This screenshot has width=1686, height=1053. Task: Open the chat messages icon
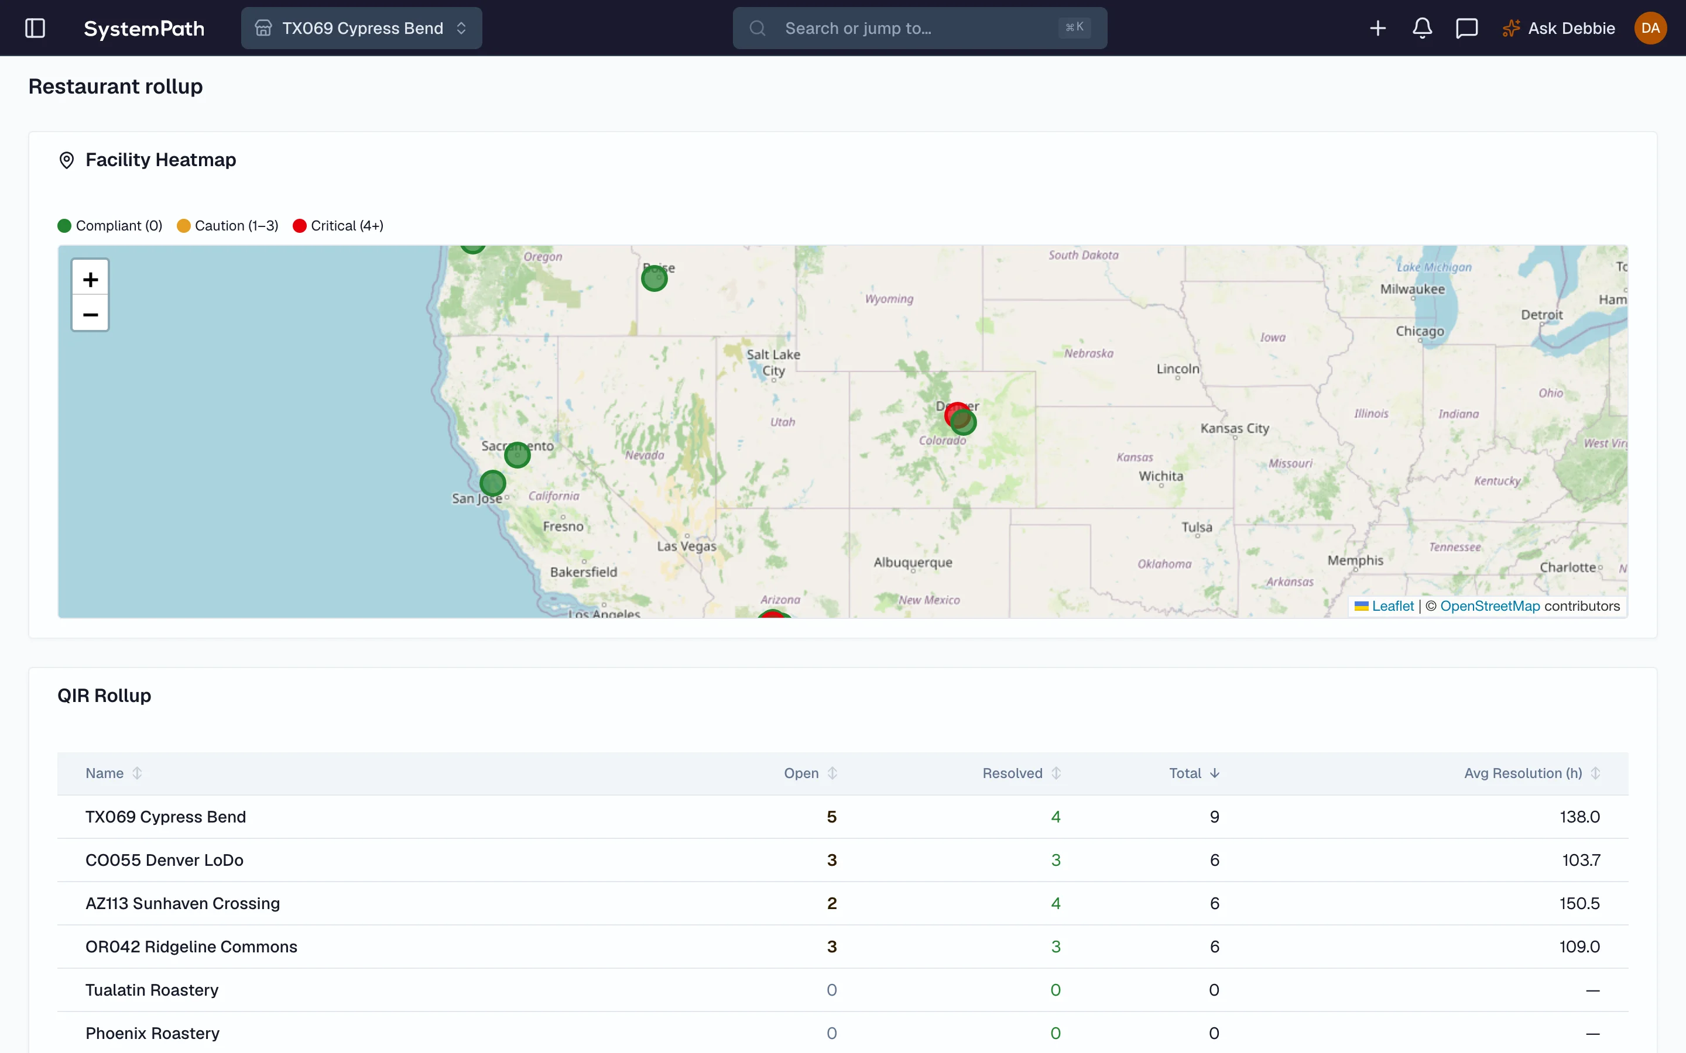coord(1466,28)
